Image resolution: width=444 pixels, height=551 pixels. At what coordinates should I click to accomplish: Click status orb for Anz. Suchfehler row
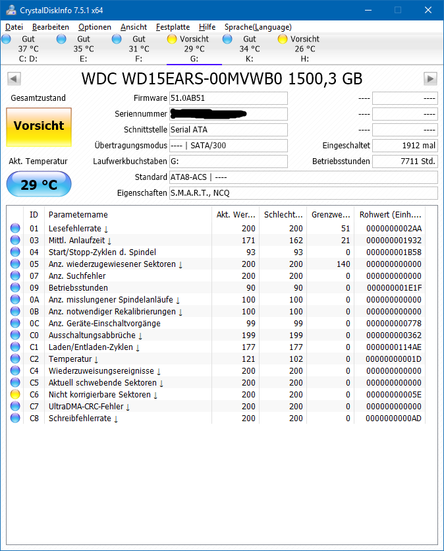[x=15, y=275]
